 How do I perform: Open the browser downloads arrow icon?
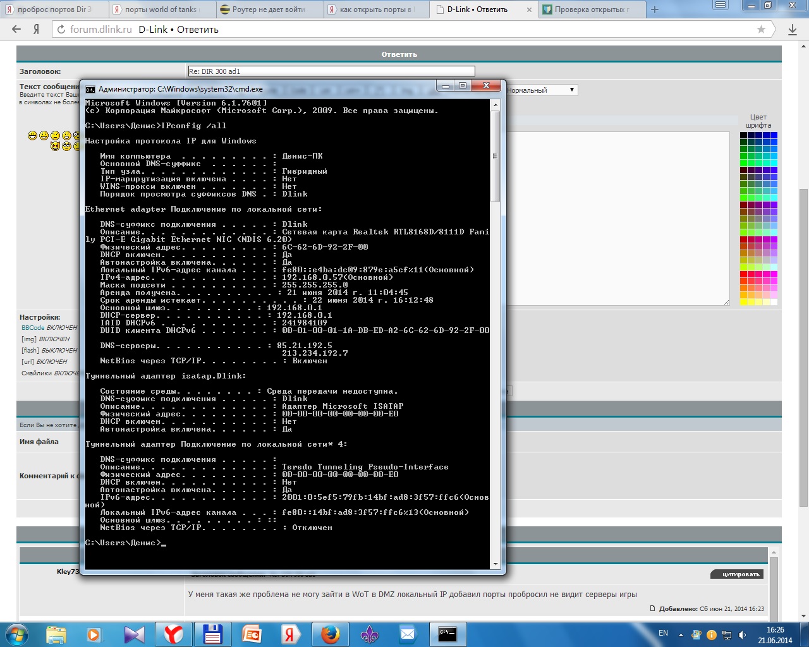pos(793,29)
